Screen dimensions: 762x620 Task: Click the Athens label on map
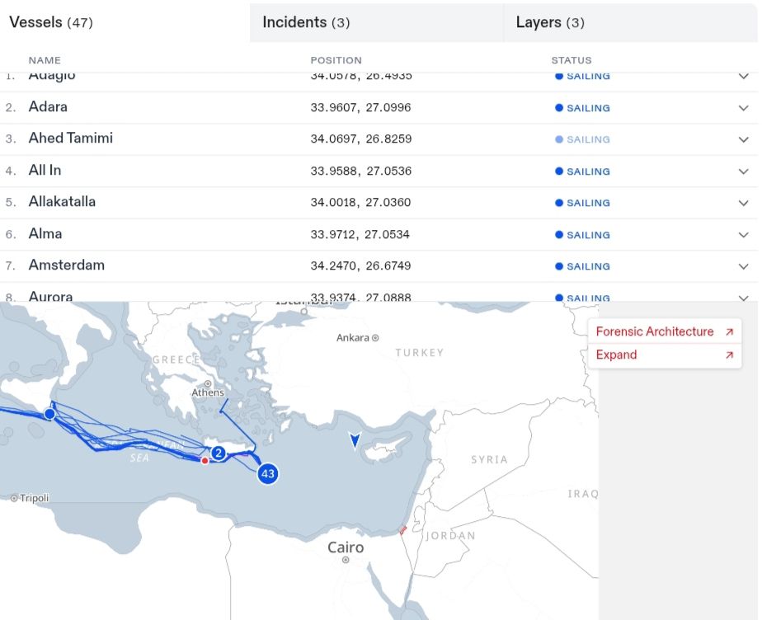click(x=208, y=392)
